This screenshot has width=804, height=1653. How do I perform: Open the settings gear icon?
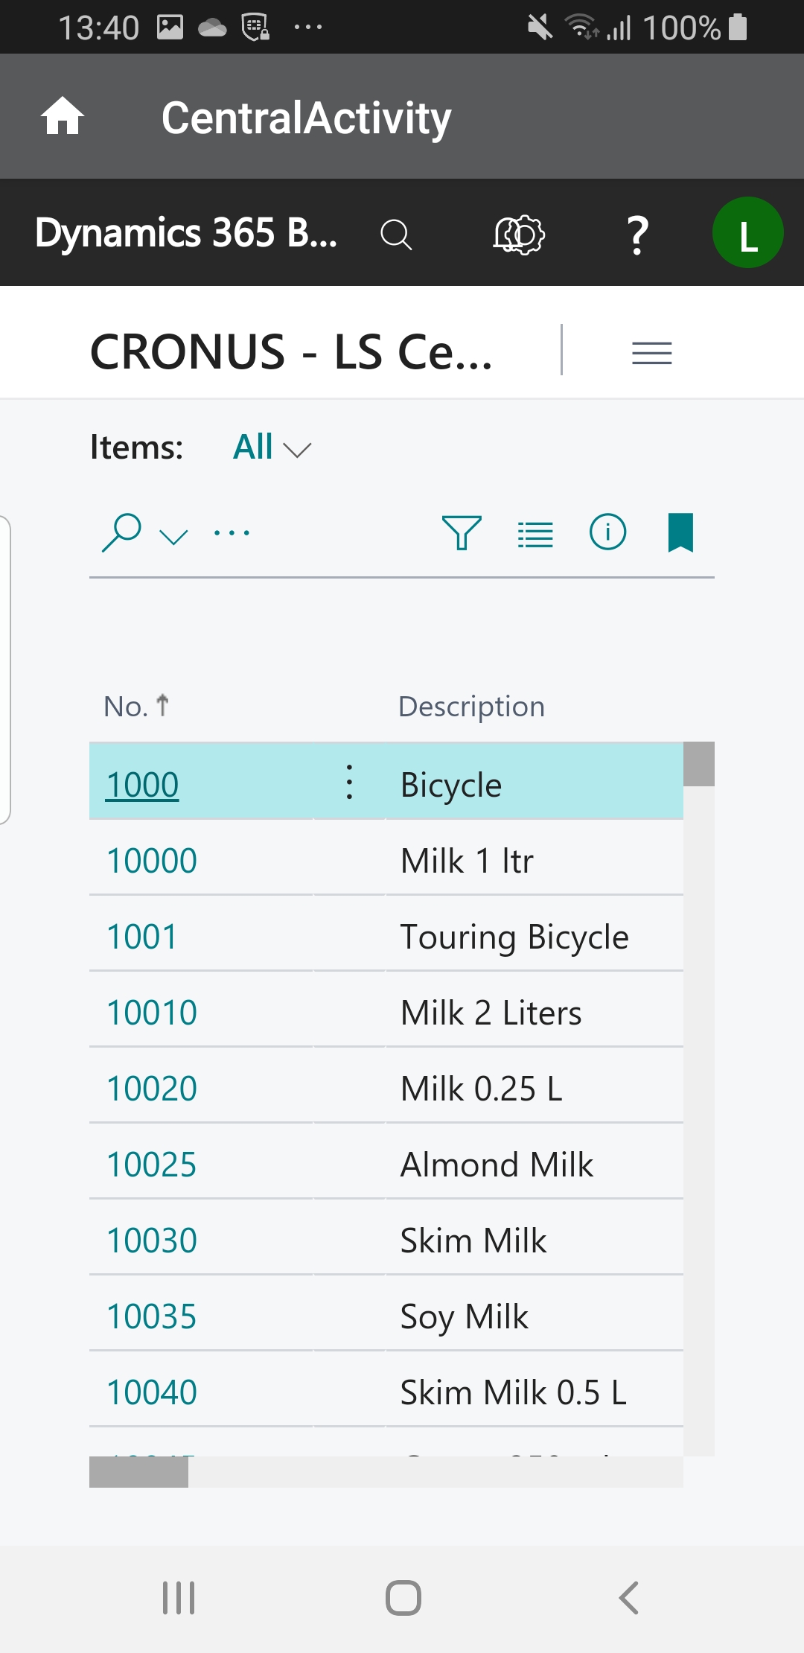[520, 235]
